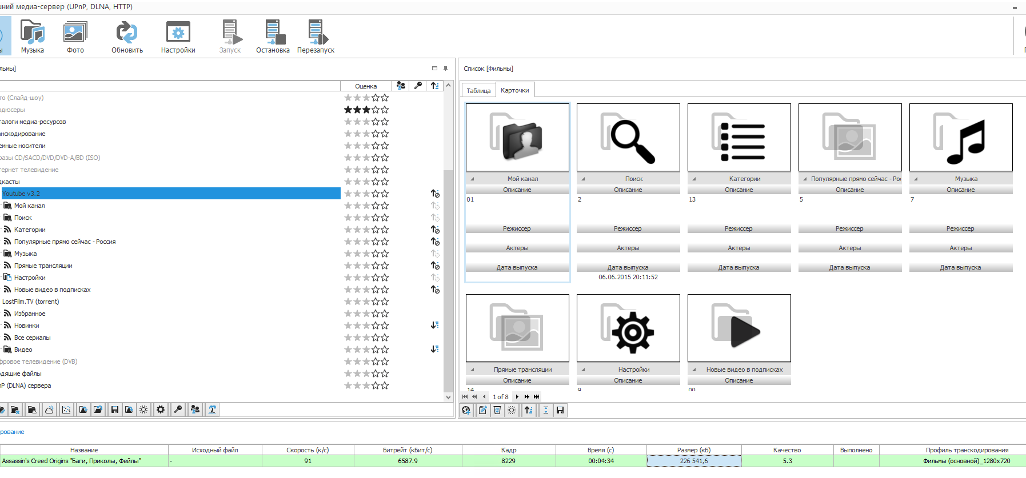Click the globe icon under the card list
1026x478 pixels.
click(466, 410)
